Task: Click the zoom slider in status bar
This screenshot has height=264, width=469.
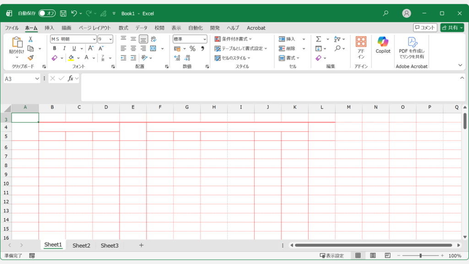Action: click(420, 256)
